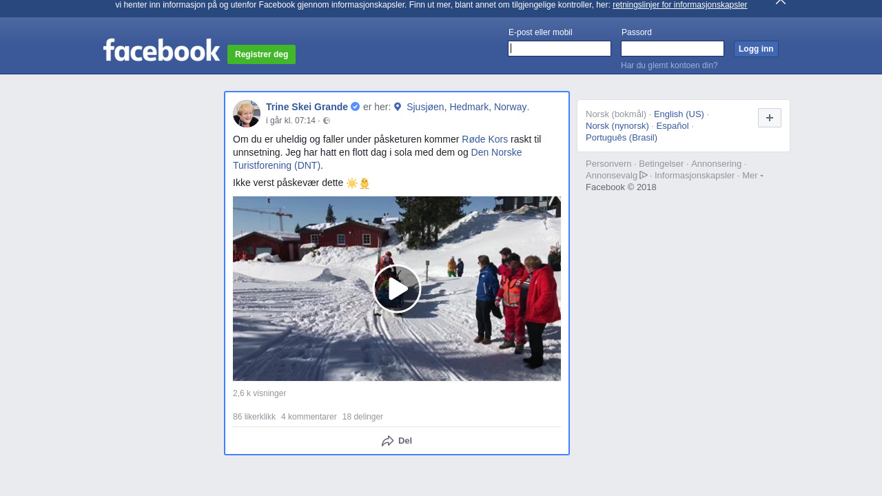Focus the E-post eller mobil field

pyautogui.click(x=560, y=49)
